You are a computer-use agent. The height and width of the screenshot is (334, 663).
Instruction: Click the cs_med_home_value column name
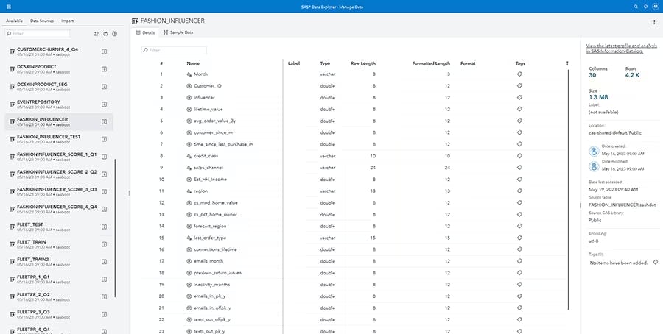pyautogui.click(x=216, y=202)
